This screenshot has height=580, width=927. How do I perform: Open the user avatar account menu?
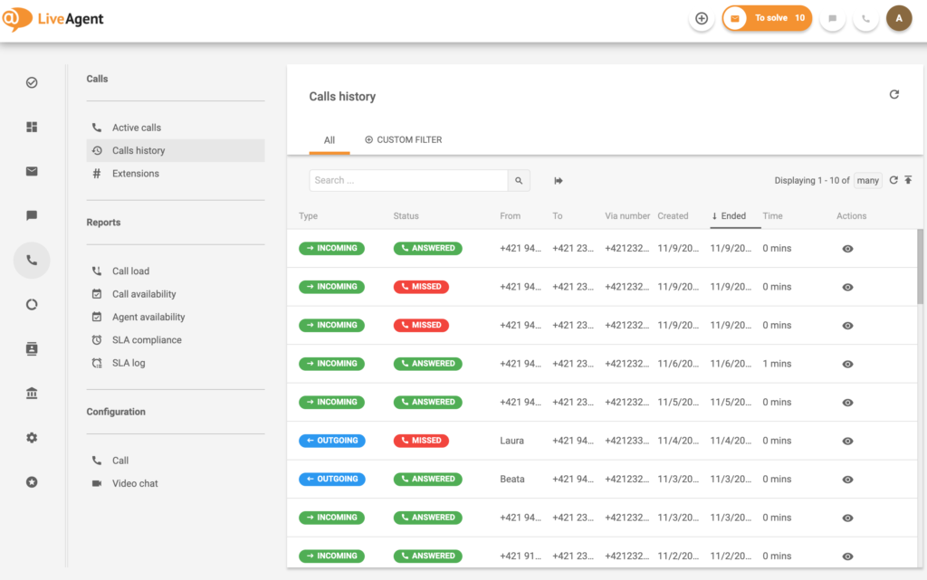tap(899, 18)
